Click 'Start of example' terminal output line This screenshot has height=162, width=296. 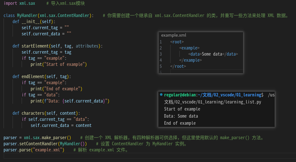click(182, 109)
